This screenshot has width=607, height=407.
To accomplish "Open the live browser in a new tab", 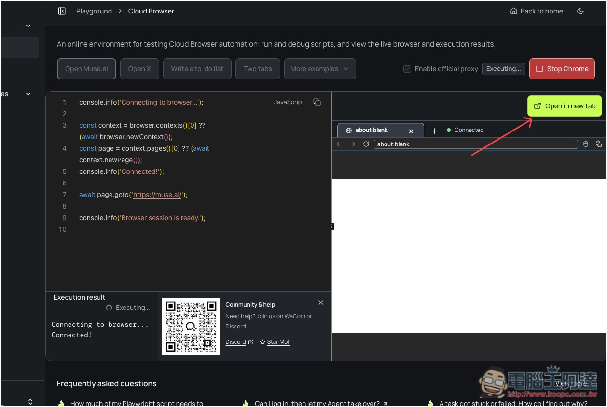I will pos(565,106).
